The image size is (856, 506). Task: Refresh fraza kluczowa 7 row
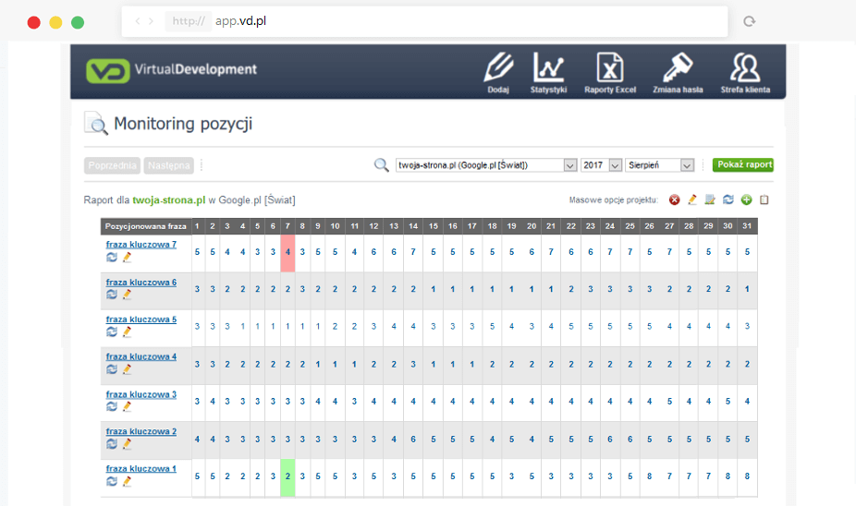pyautogui.click(x=111, y=257)
